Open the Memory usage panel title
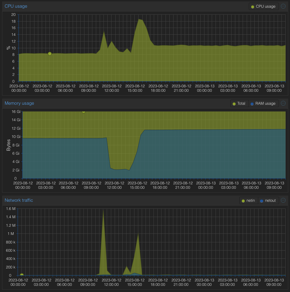The height and width of the screenshot is (292, 290). [x=19, y=103]
